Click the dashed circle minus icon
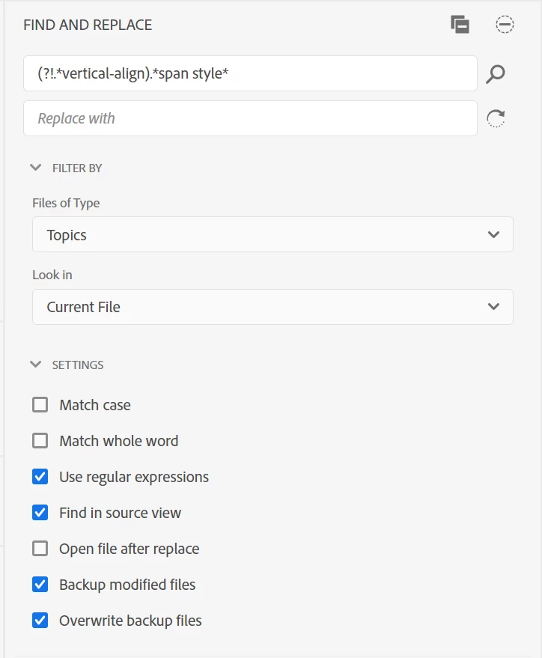The width and height of the screenshot is (542, 658). point(505,25)
